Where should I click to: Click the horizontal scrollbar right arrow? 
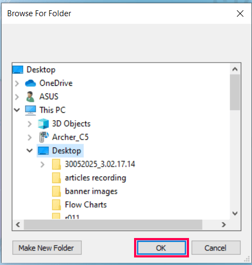[223, 225]
